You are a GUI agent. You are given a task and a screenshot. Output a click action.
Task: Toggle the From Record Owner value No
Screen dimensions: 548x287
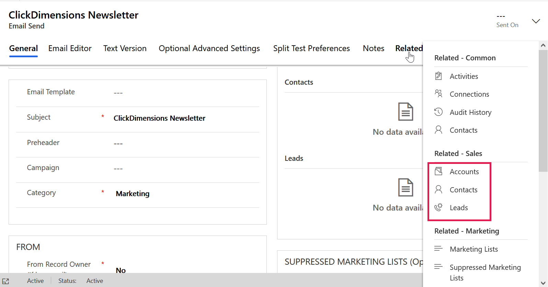click(121, 270)
